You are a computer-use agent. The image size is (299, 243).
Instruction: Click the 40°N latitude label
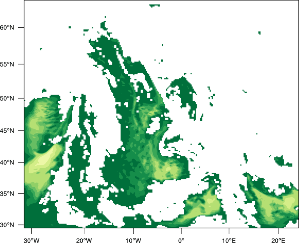7,163
